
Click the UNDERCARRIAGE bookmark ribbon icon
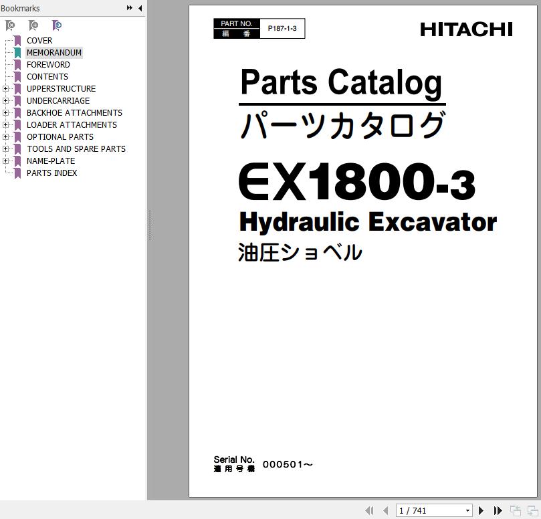click(x=17, y=101)
